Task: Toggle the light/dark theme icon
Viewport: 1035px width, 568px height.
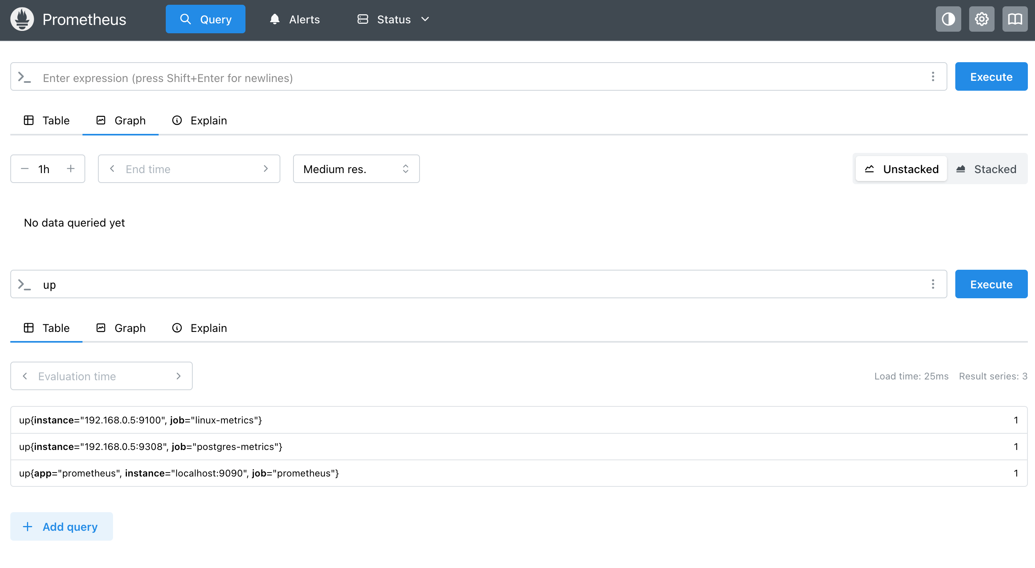Action: [948, 19]
